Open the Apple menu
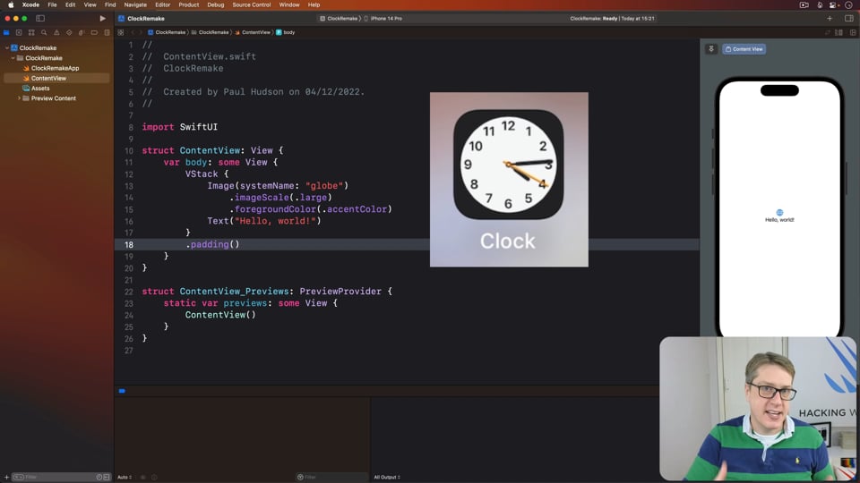Screen dimensions: 860x483 coord(11,4)
